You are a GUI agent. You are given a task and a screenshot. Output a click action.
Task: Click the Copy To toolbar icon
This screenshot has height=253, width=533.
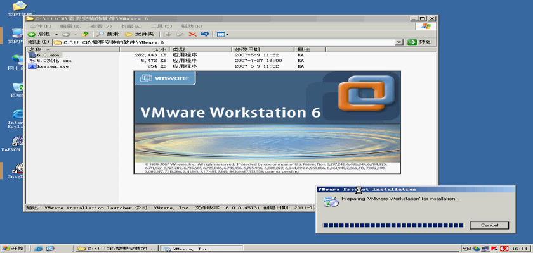tap(180, 34)
